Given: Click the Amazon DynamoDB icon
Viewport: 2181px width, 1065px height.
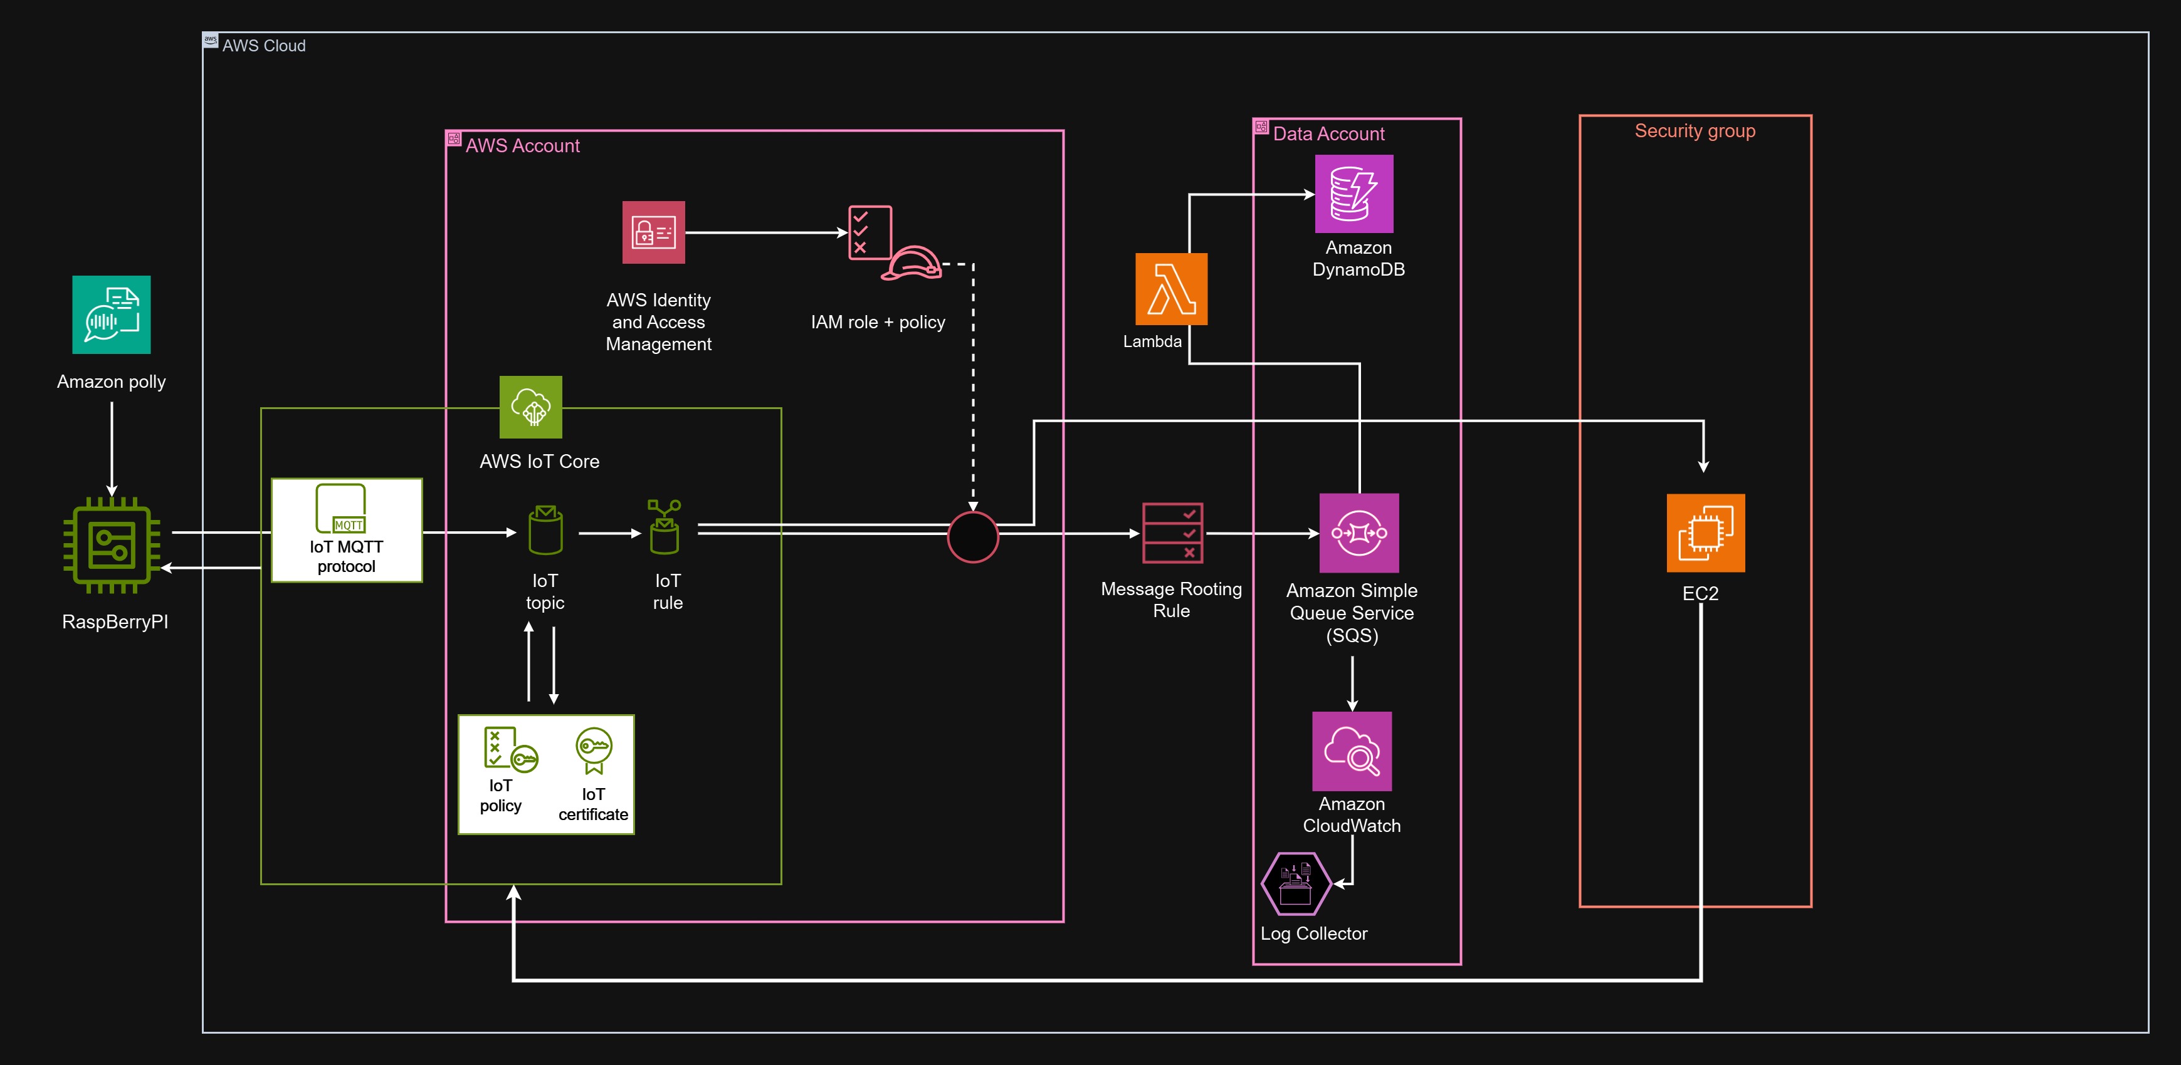Looking at the screenshot, I should (1354, 194).
